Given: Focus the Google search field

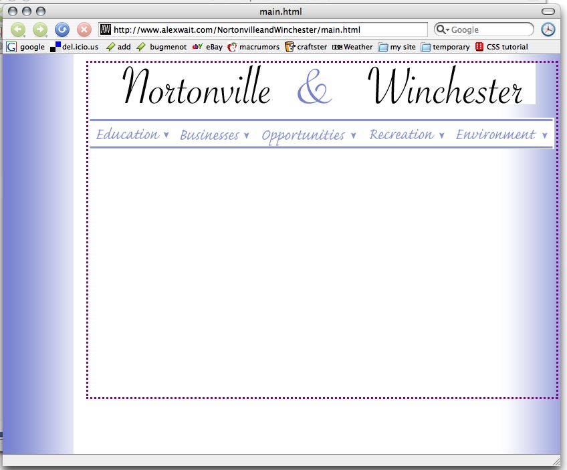Looking at the screenshot, I should pyautogui.click(x=484, y=29).
